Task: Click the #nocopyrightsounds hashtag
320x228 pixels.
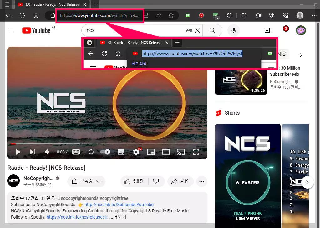Action: click(x=79, y=198)
